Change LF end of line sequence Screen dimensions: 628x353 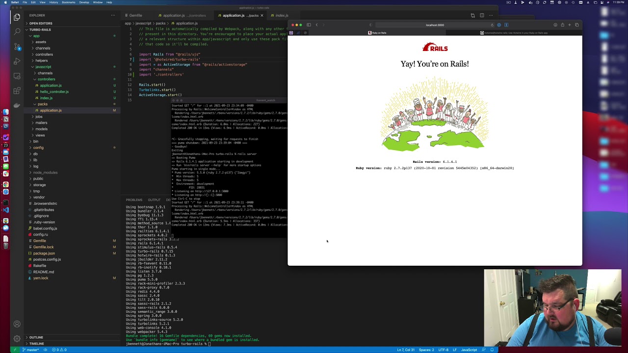[x=454, y=350]
